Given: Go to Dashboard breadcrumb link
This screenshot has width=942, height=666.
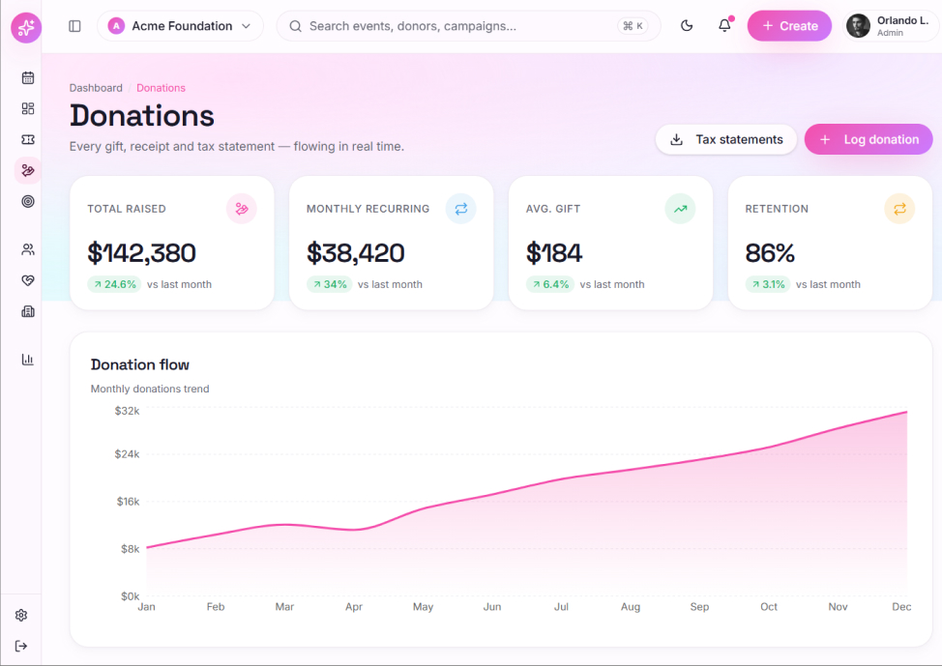Looking at the screenshot, I should pyautogui.click(x=96, y=88).
